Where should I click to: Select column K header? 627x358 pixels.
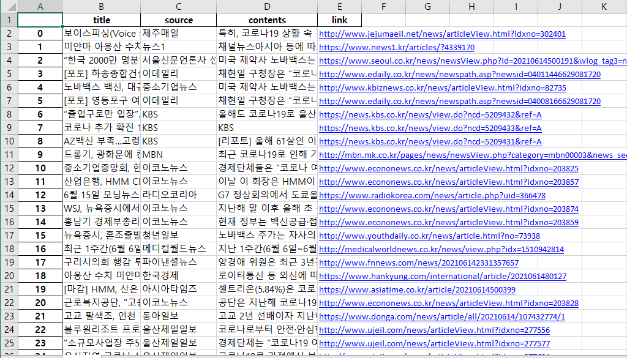(x=604, y=6)
